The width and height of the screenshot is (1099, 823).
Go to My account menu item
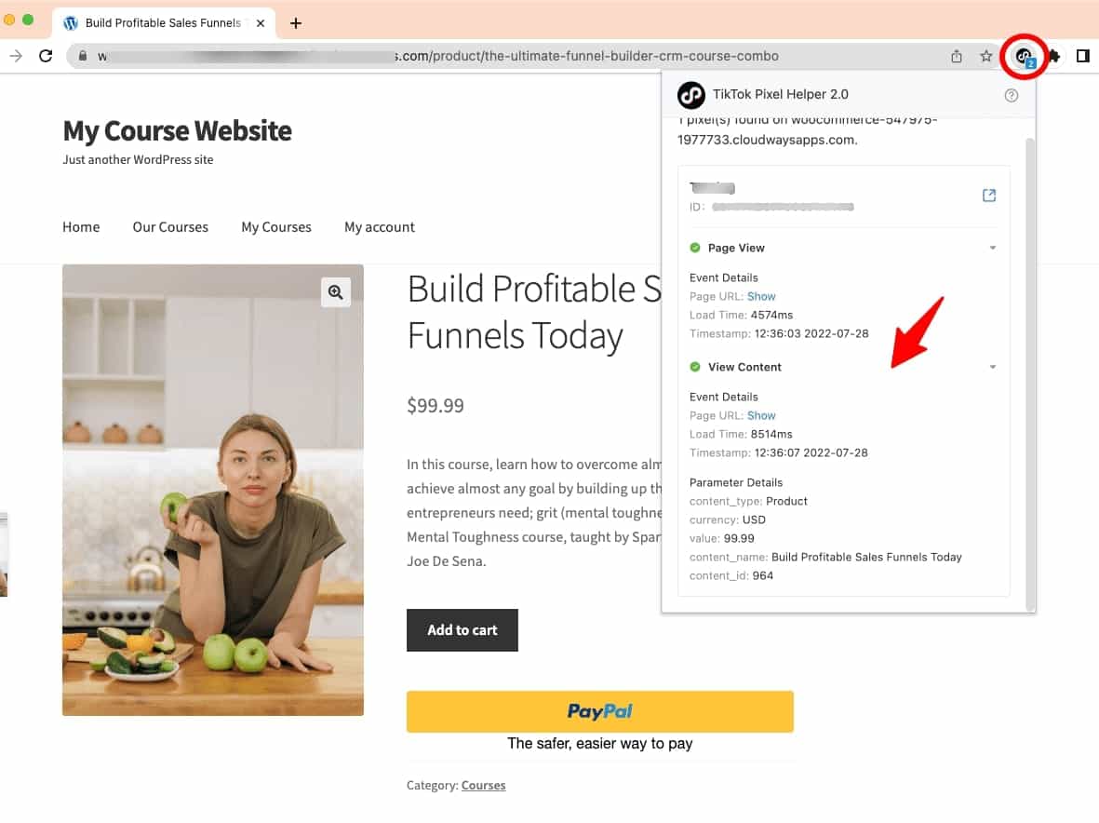point(379,227)
